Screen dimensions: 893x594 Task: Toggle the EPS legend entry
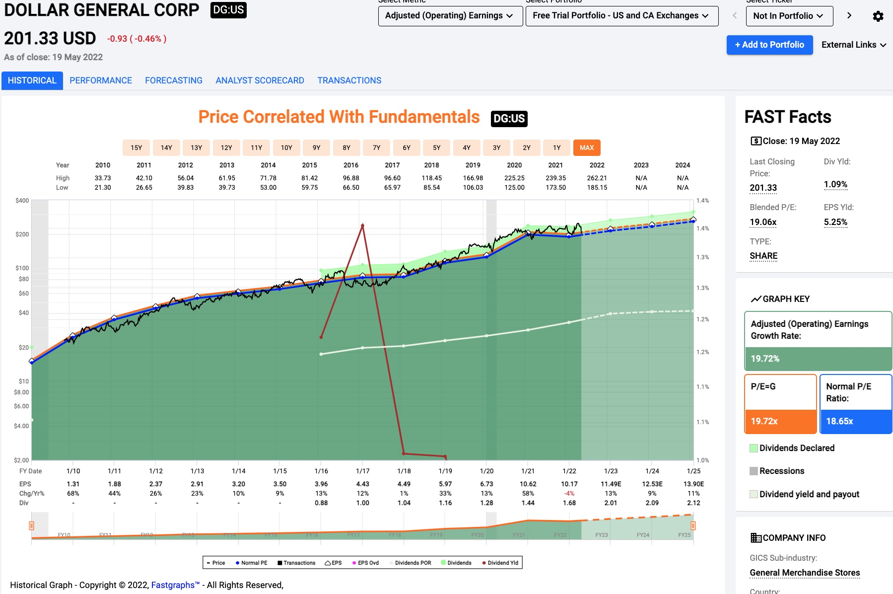[x=333, y=563]
